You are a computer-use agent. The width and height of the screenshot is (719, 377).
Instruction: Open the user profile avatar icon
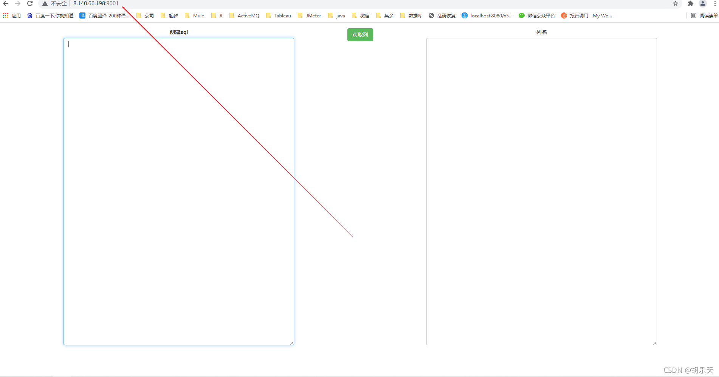click(x=703, y=3)
